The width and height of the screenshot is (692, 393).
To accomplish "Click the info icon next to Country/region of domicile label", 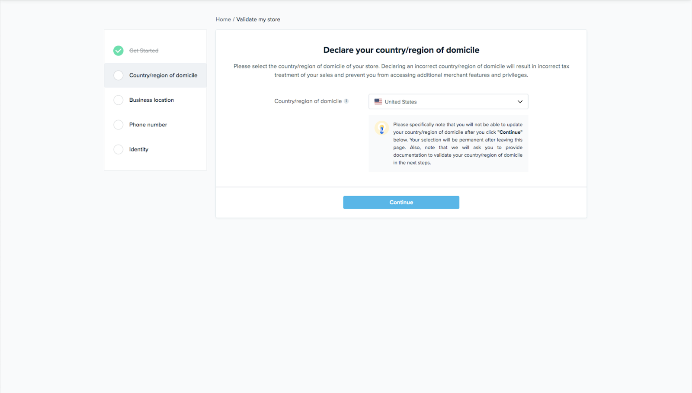I will point(346,101).
